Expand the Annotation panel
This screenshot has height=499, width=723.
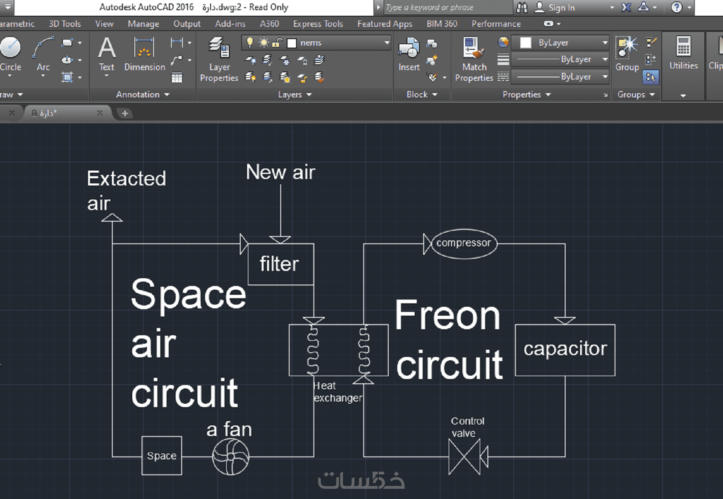pyautogui.click(x=143, y=94)
